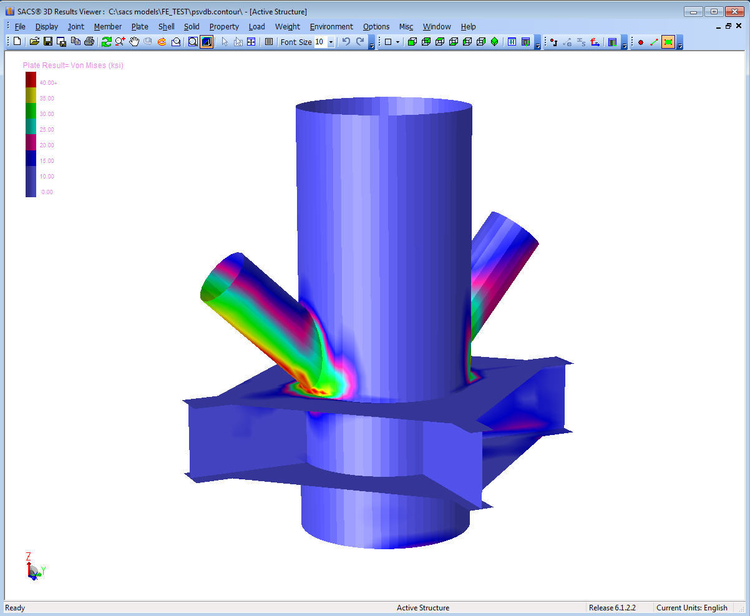Open the Font Size dropdown

click(331, 42)
